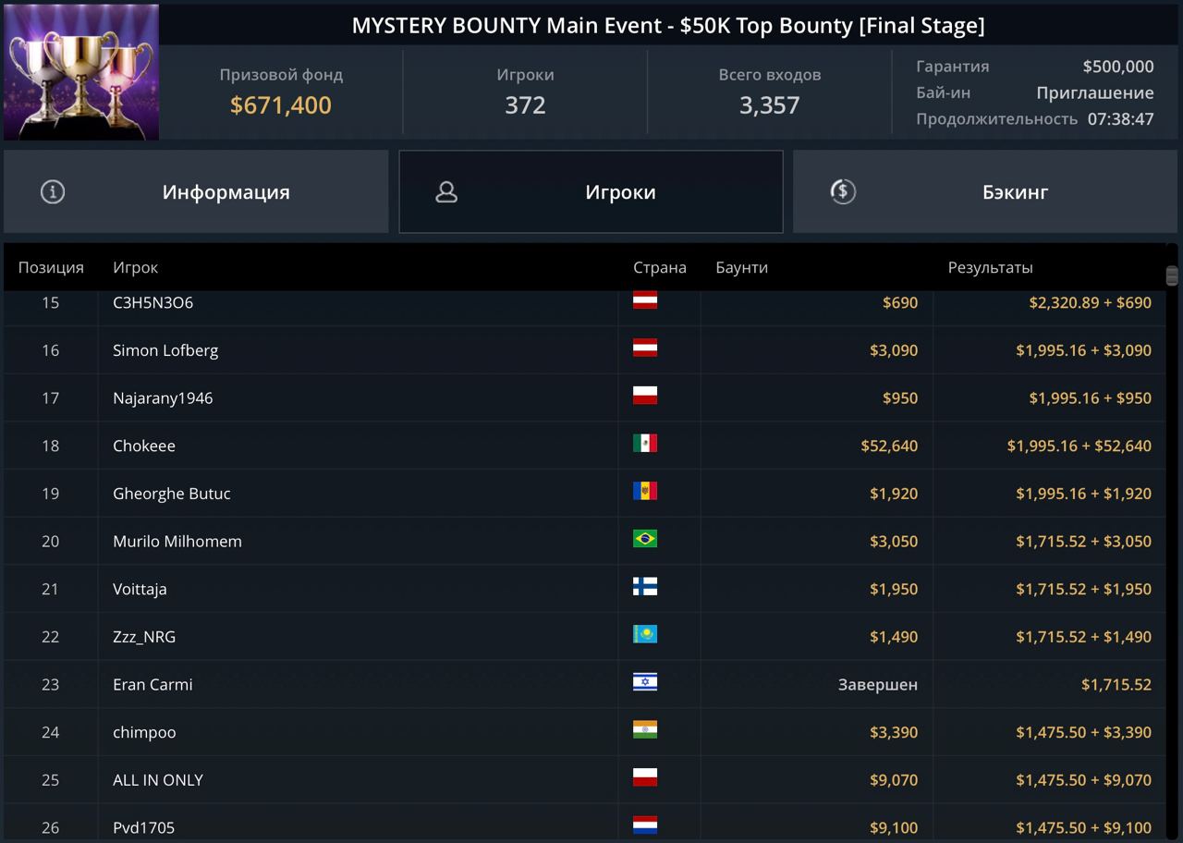Screen dimensions: 1183x843
Task: Click the Brazil flag next to Murilo Milhomem
Action: coord(645,539)
